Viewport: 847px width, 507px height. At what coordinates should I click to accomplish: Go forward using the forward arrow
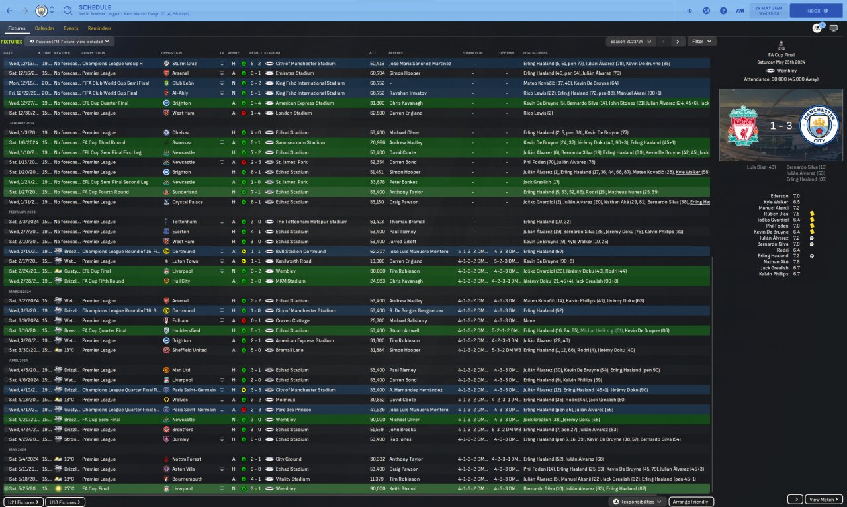pyautogui.click(x=24, y=11)
